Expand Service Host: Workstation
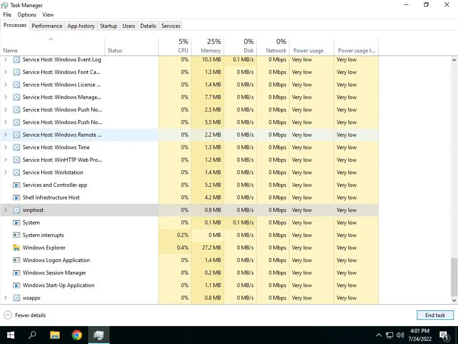The height and width of the screenshot is (344, 458). (5, 172)
